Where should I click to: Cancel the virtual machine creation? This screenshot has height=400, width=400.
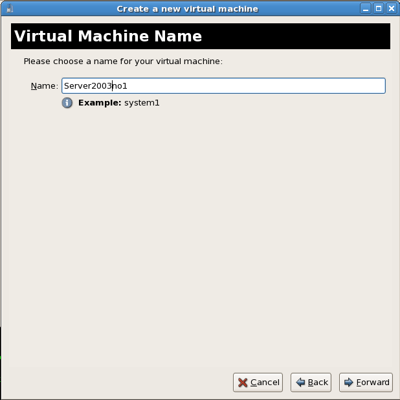(x=258, y=382)
